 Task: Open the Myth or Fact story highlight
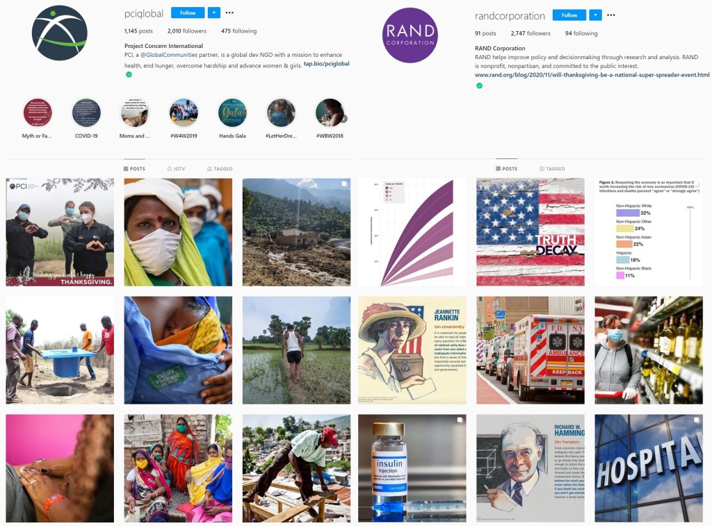[x=38, y=113]
